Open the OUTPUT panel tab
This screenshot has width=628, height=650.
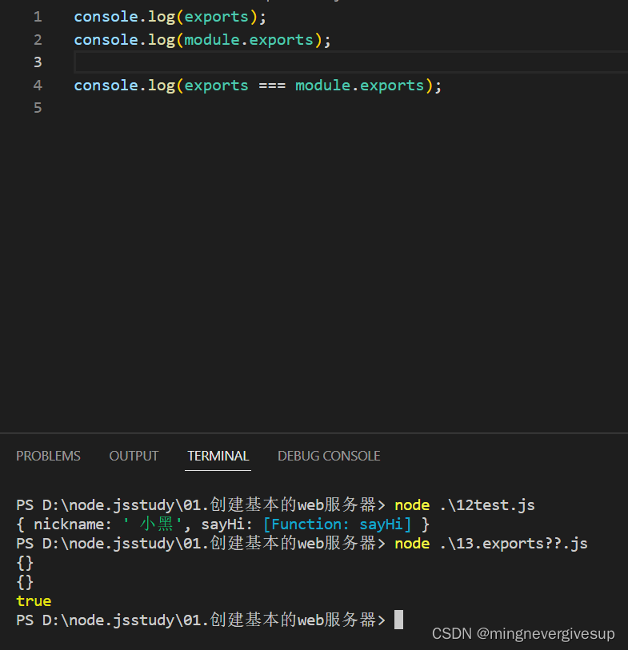(134, 456)
